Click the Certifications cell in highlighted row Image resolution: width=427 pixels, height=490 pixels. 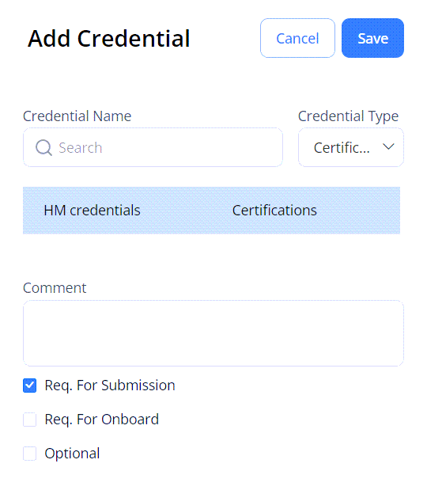coord(274,211)
